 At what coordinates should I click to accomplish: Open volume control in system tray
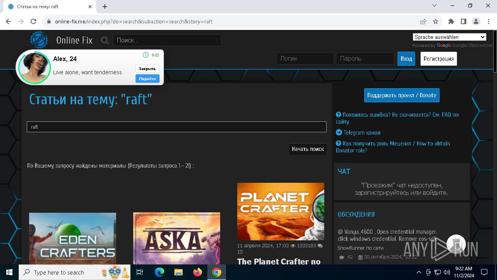pos(447,272)
